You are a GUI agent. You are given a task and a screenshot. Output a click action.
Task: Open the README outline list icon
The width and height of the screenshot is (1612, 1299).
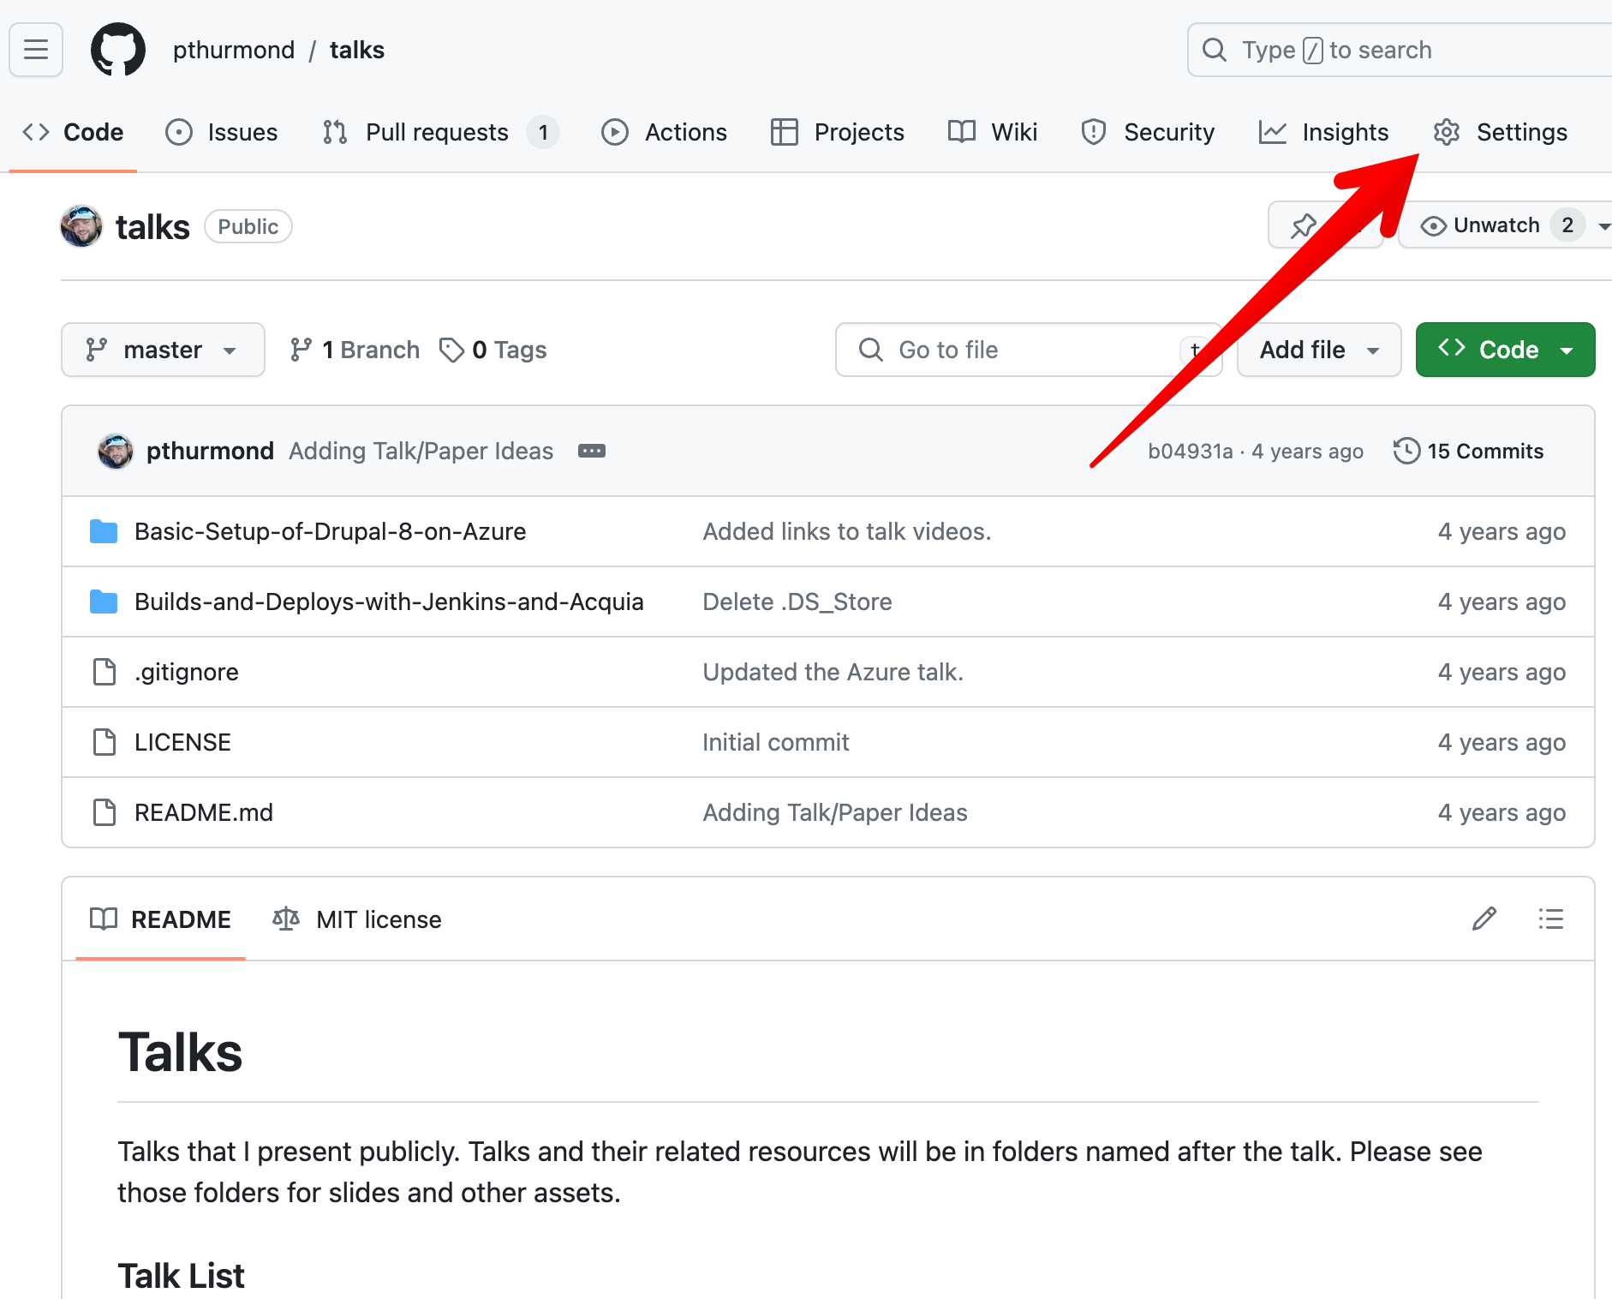point(1551,919)
